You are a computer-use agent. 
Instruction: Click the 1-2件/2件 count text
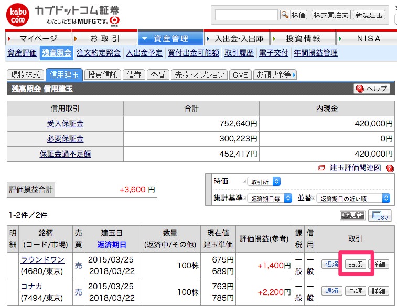click(x=28, y=215)
